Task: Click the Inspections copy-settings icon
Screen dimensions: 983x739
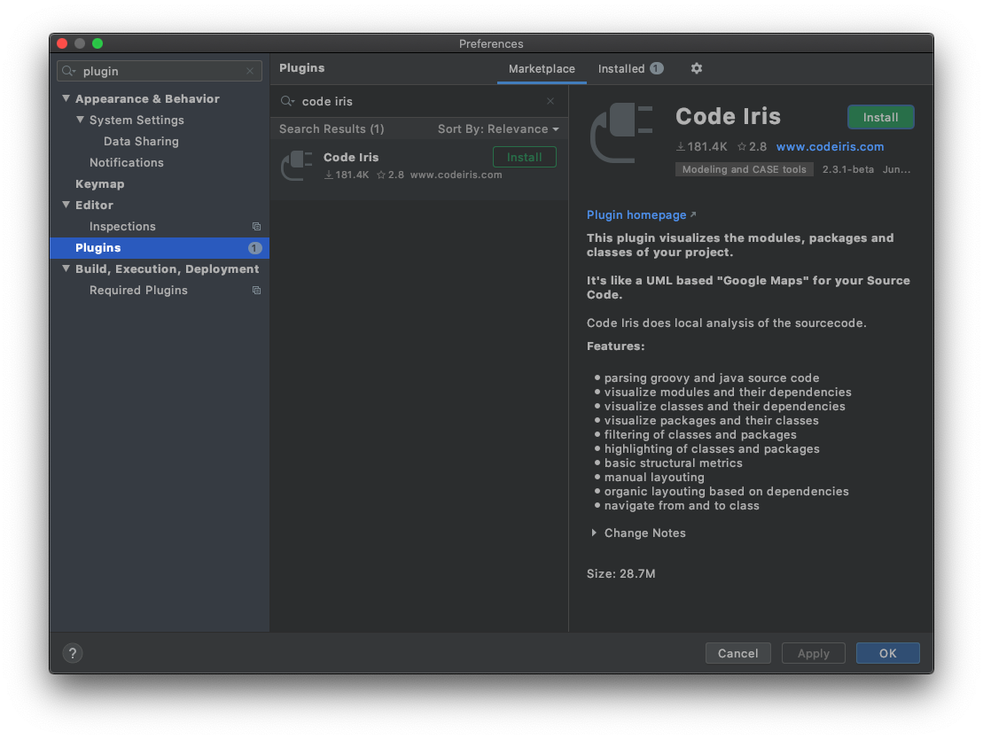Action: [256, 227]
